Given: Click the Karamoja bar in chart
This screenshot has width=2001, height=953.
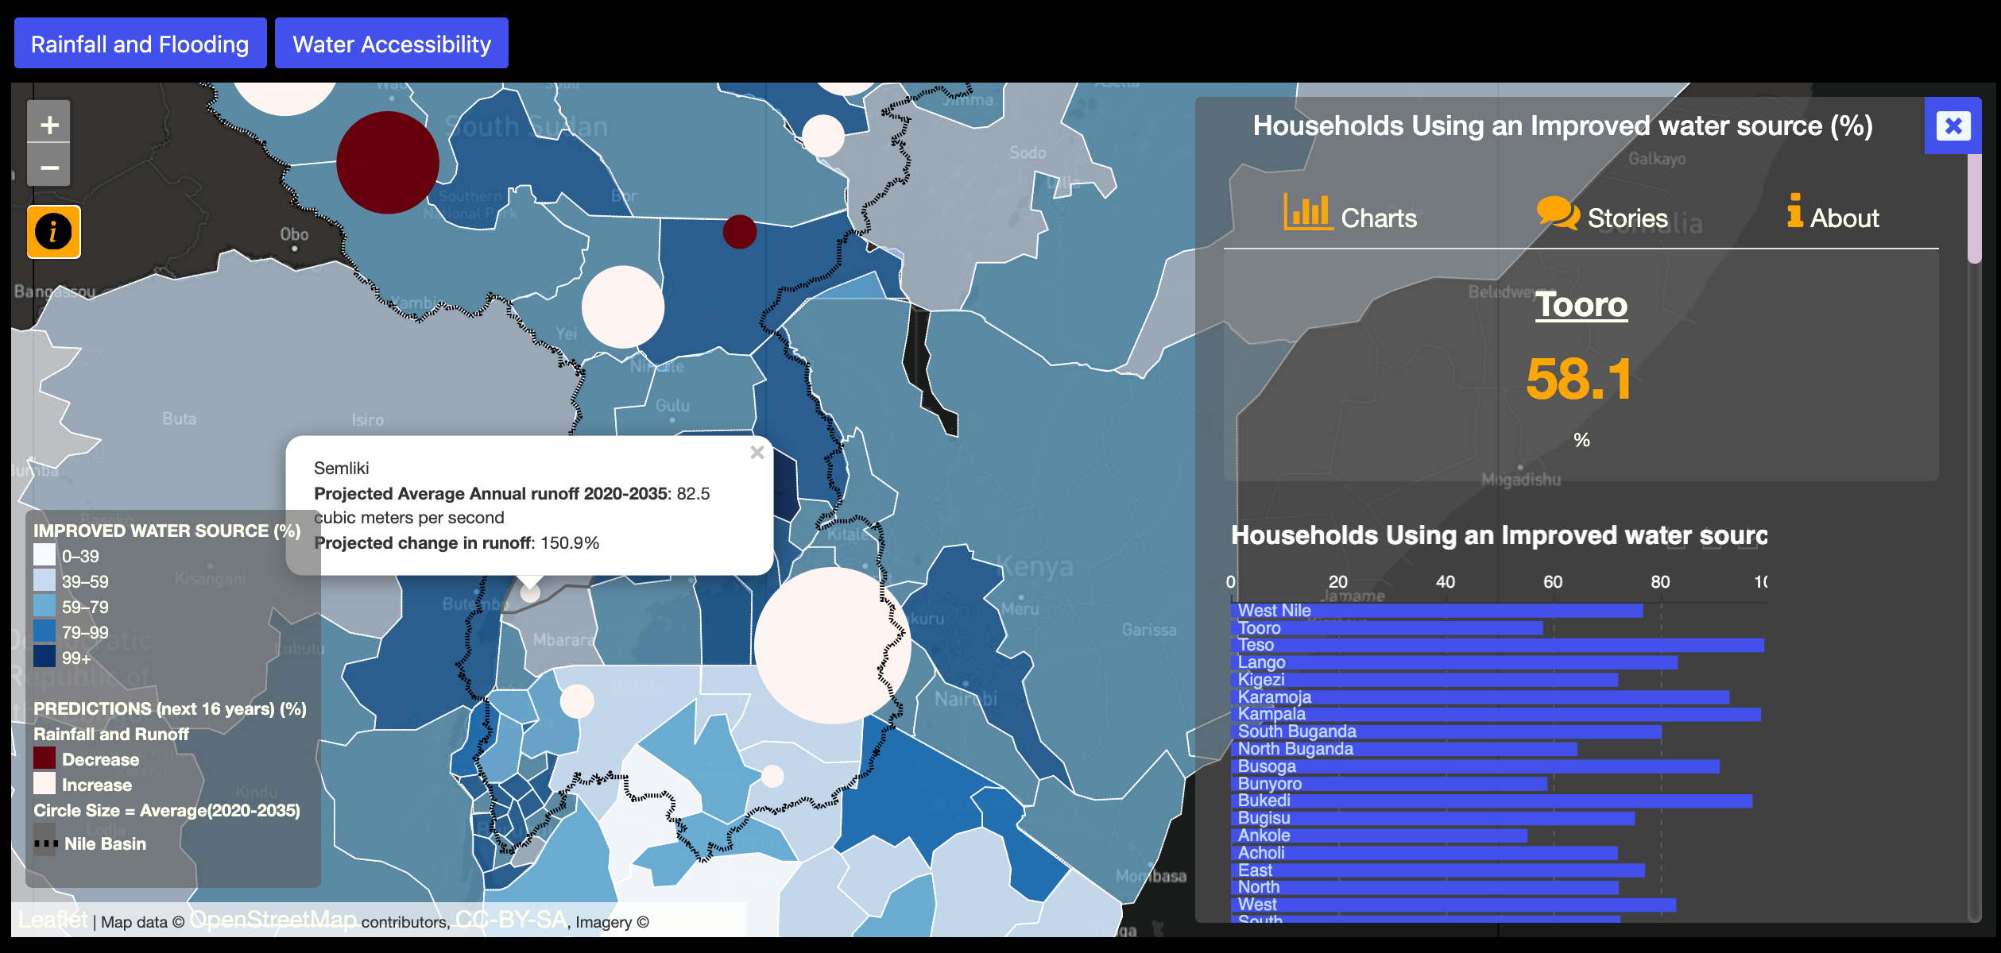Looking at the screenshot, I should (x=1480, y=697).
